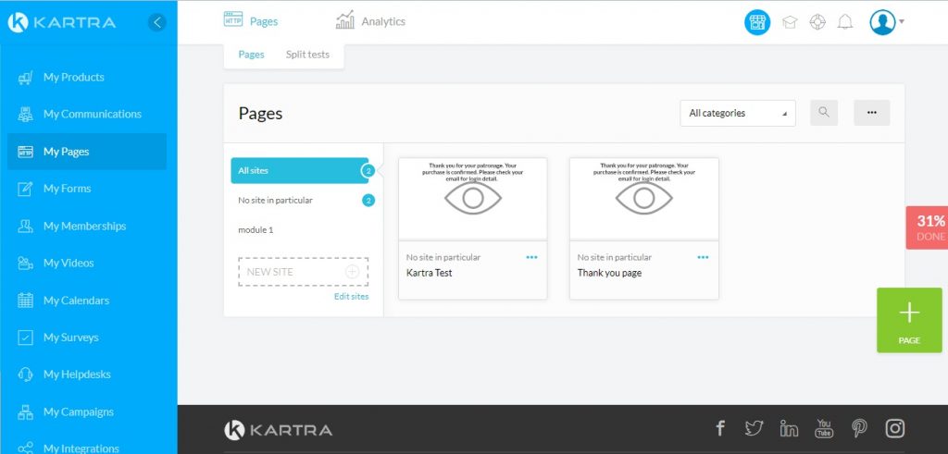Click the 31% Done progress indicator

tap(928, 227)
